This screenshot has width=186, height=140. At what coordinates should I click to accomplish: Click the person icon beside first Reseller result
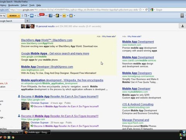tap(19, 96)
